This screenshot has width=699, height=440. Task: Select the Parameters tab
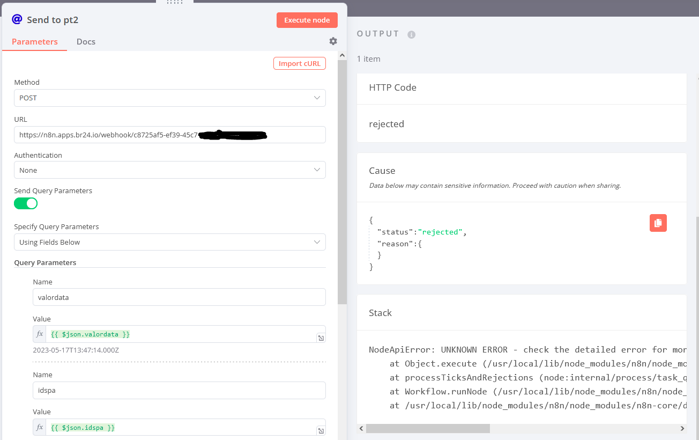tap(35, 42)
